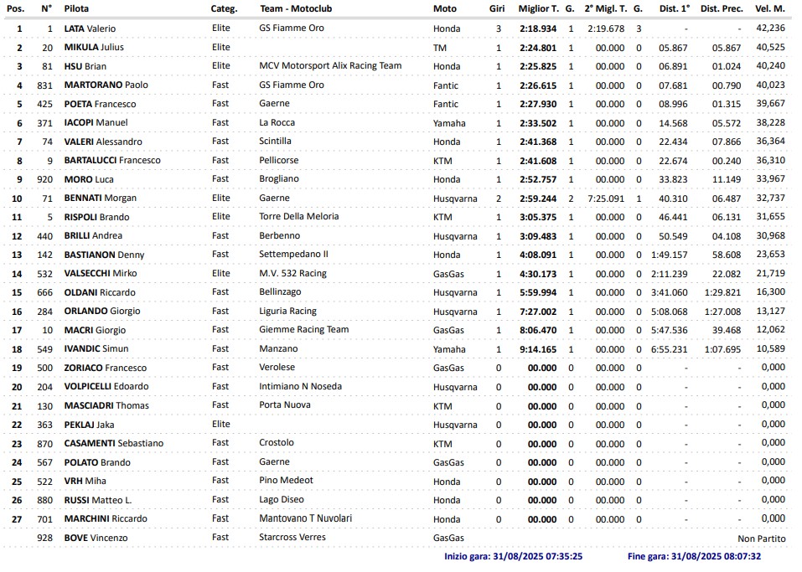Image resolution: width=802 pixels, height=572 pixels.
Task: Select team Liguria Racing
Action: click(x=288, y=311)
